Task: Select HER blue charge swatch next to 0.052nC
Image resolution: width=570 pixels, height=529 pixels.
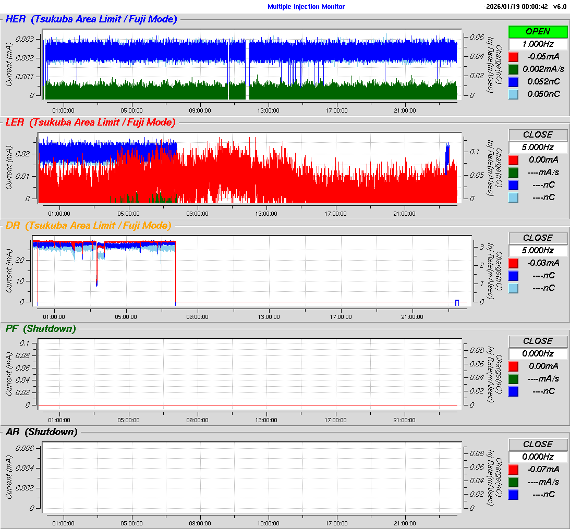Action: click(x=513, y=82)
